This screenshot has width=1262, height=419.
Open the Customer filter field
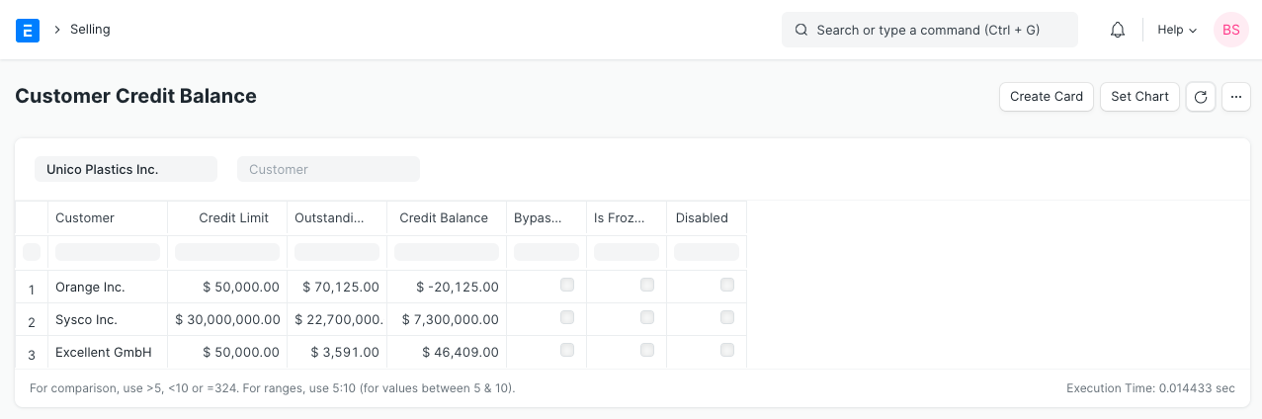[x=328, y=169]
